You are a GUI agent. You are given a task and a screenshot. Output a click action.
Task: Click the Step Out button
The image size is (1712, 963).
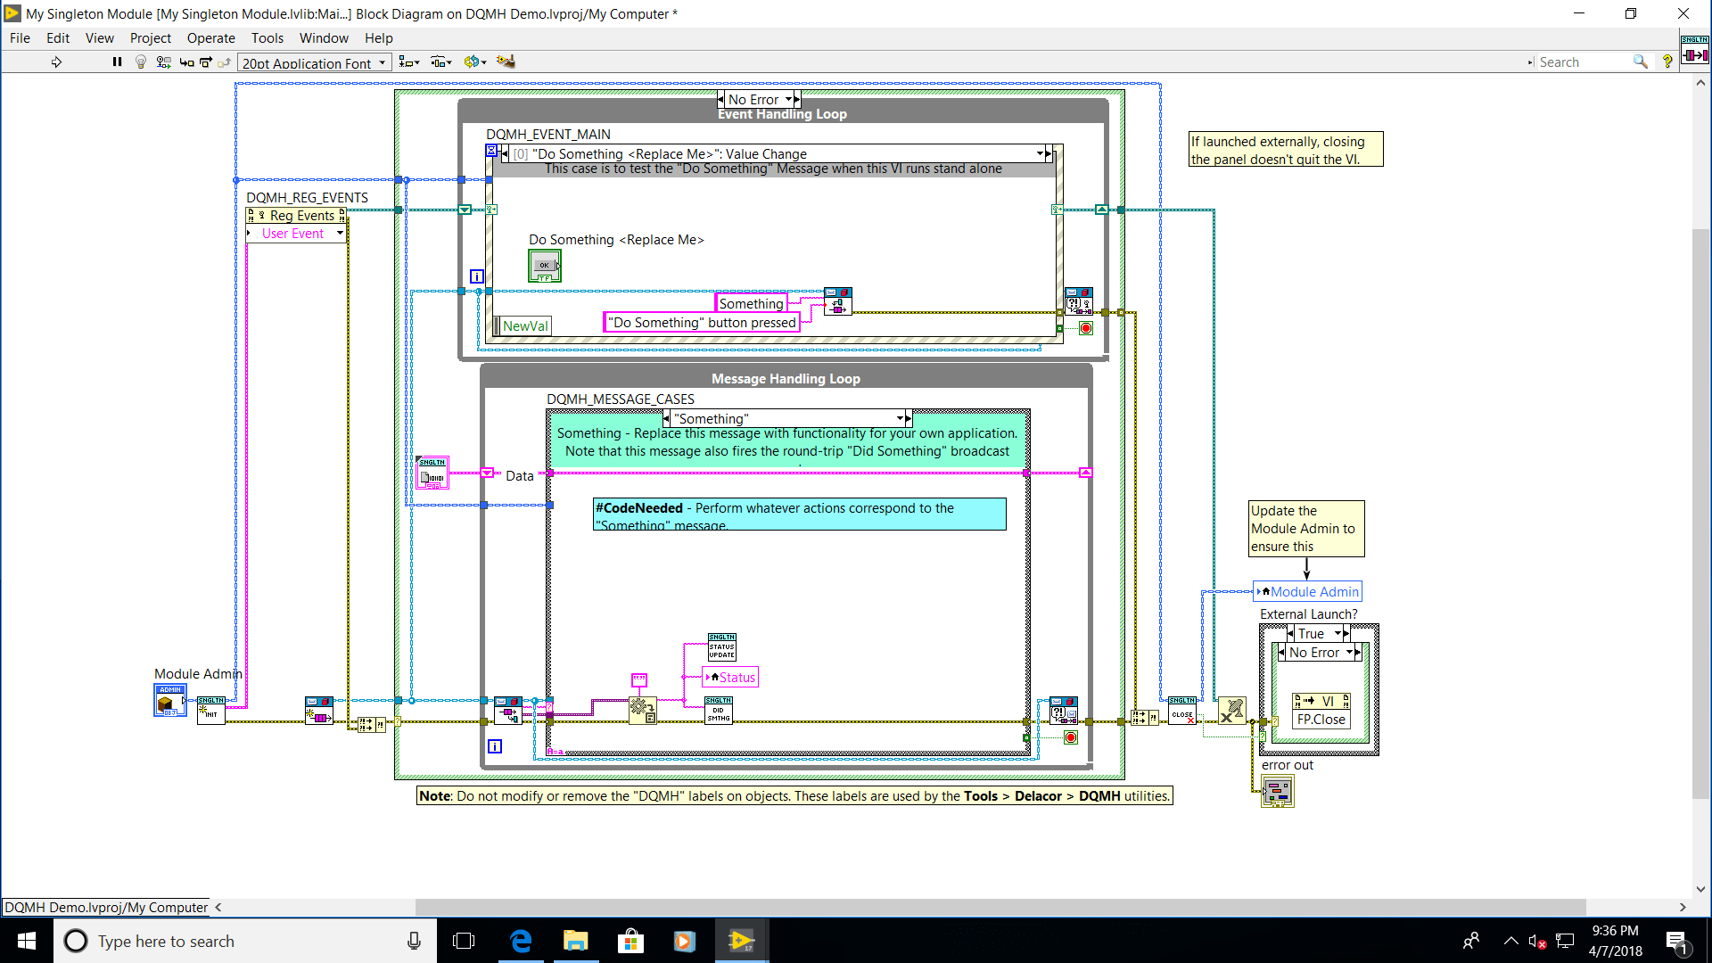[x=225, y=62]
